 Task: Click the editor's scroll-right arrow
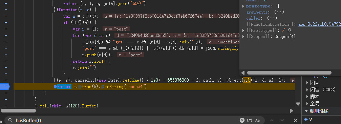coord(292,111)
